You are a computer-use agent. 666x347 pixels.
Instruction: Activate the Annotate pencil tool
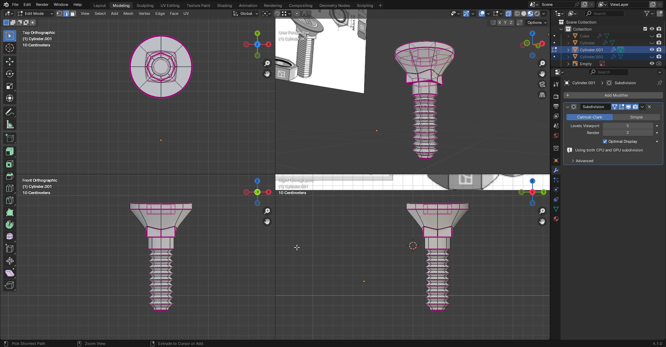10,112
